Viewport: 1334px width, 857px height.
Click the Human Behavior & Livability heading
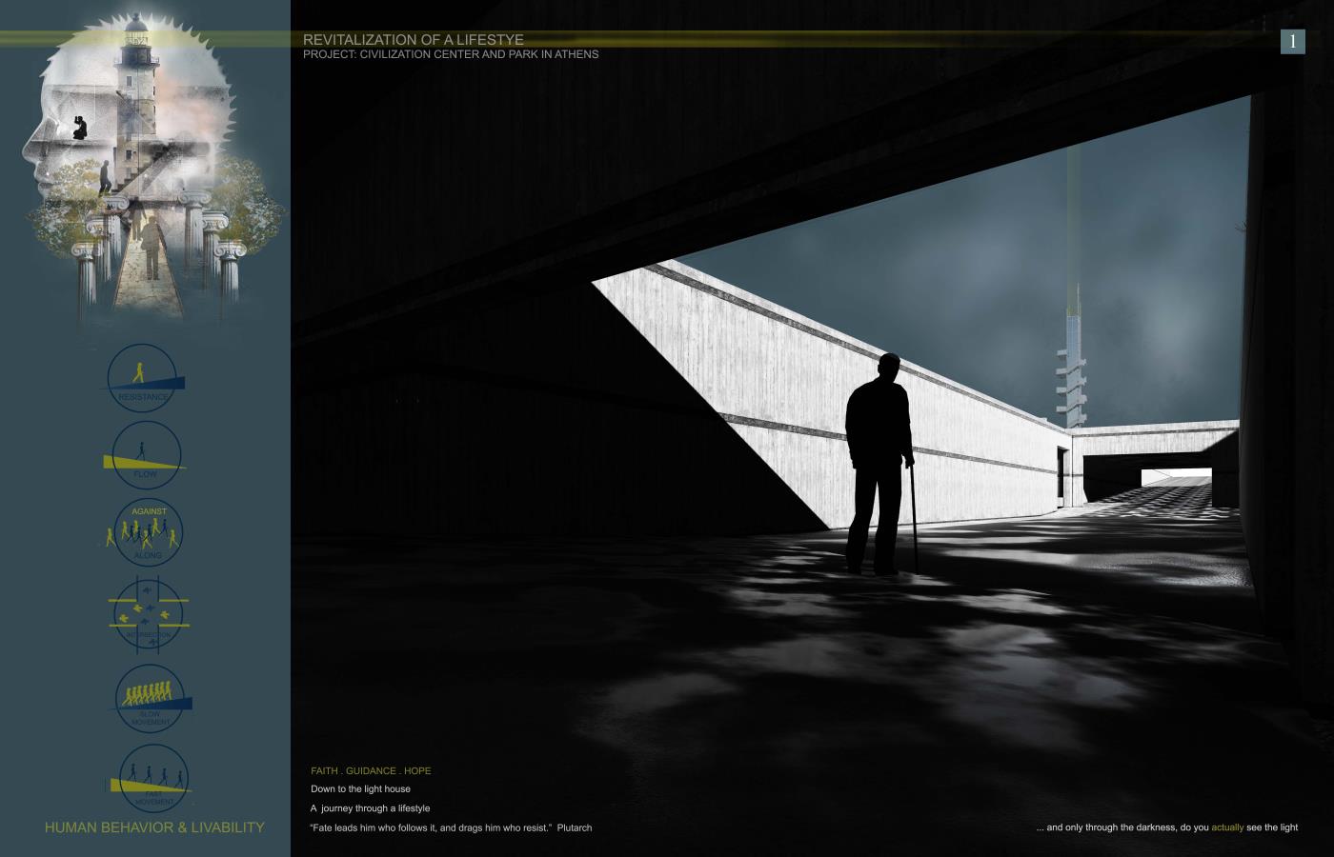coord(154,827)
